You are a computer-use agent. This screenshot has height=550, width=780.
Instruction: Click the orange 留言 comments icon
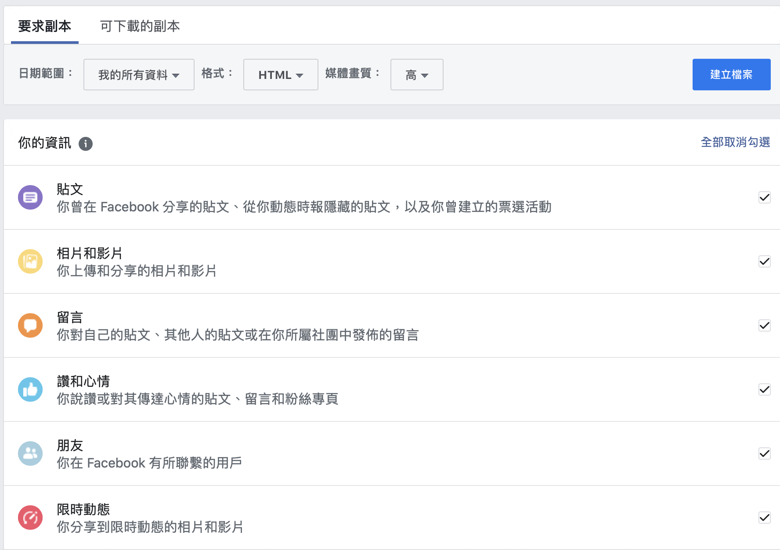point(30,325)
